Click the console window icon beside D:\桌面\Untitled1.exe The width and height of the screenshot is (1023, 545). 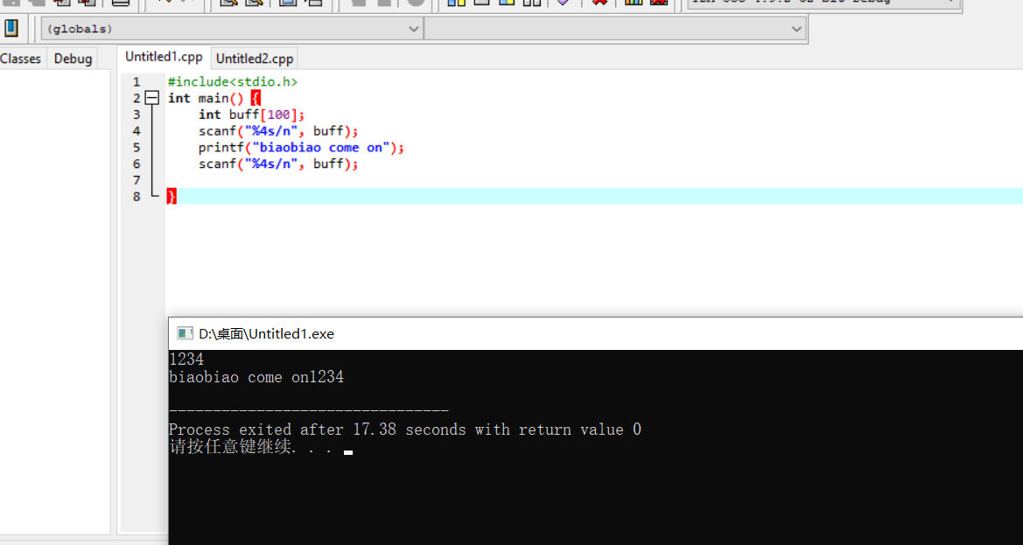(x=186, y=334)
